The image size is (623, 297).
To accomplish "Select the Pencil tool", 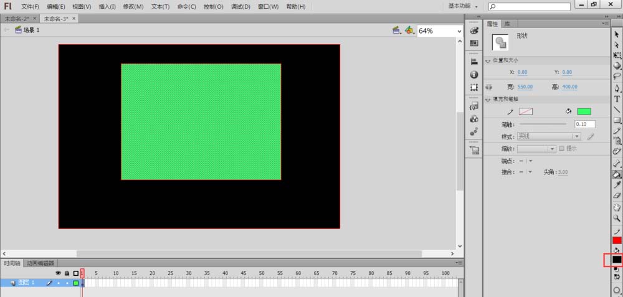I will coord(617,130).
